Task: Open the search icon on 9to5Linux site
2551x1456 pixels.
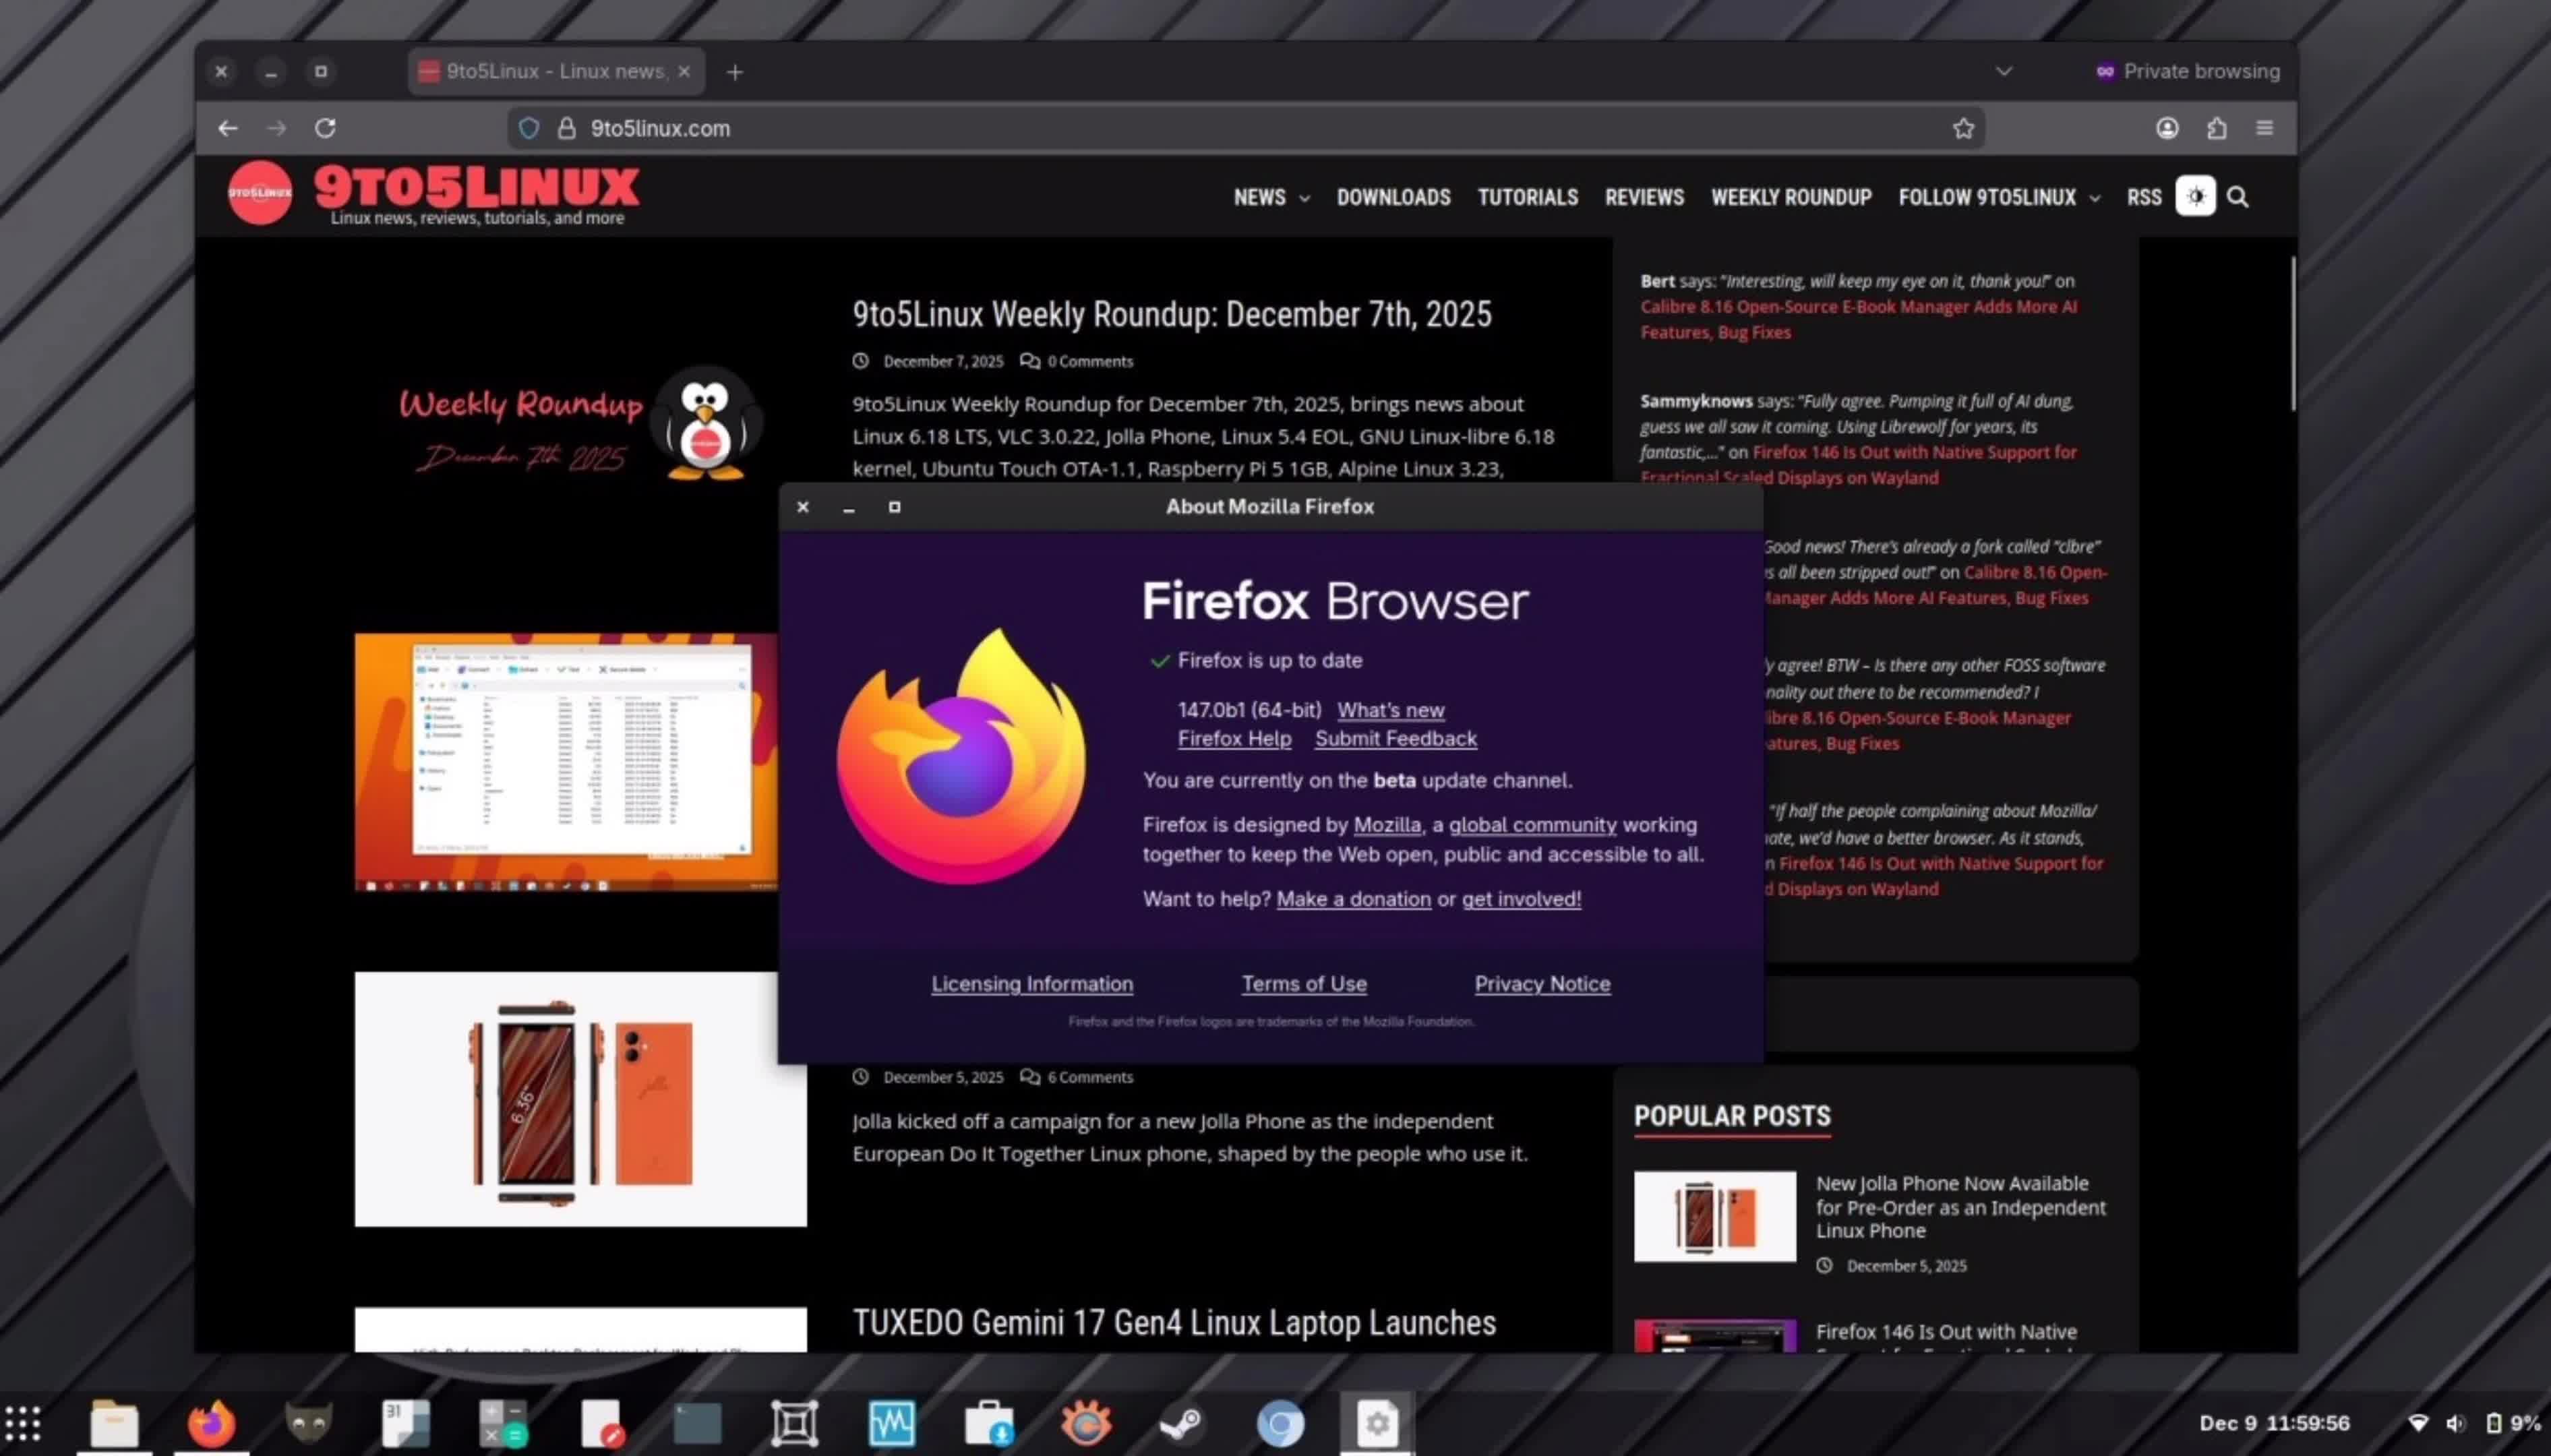Action: click(x=2239, y=197)
